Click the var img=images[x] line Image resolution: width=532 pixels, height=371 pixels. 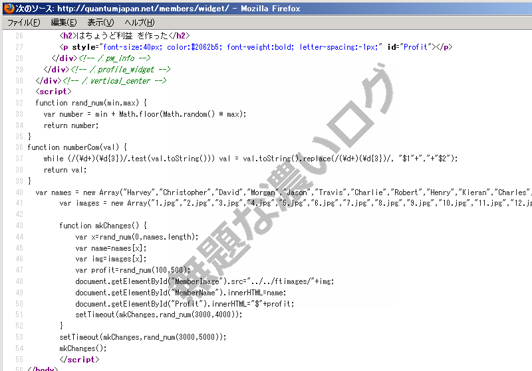111,259
